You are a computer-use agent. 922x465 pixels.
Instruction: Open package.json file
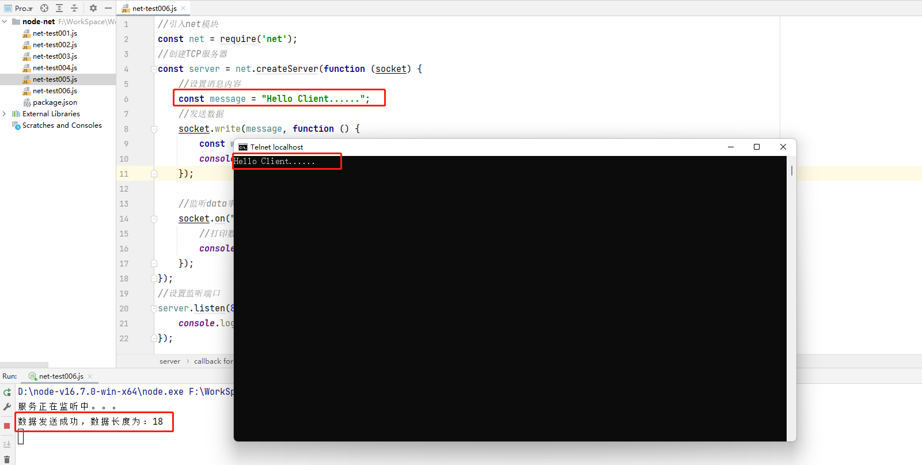[55, 102]
